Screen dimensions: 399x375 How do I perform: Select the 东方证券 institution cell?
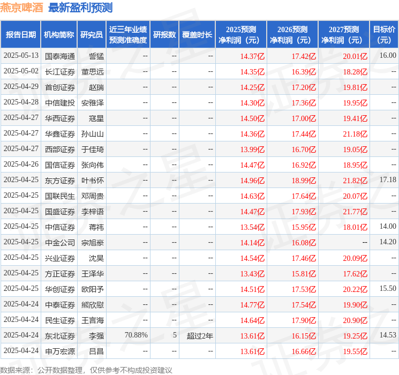[x=60, y=181]
